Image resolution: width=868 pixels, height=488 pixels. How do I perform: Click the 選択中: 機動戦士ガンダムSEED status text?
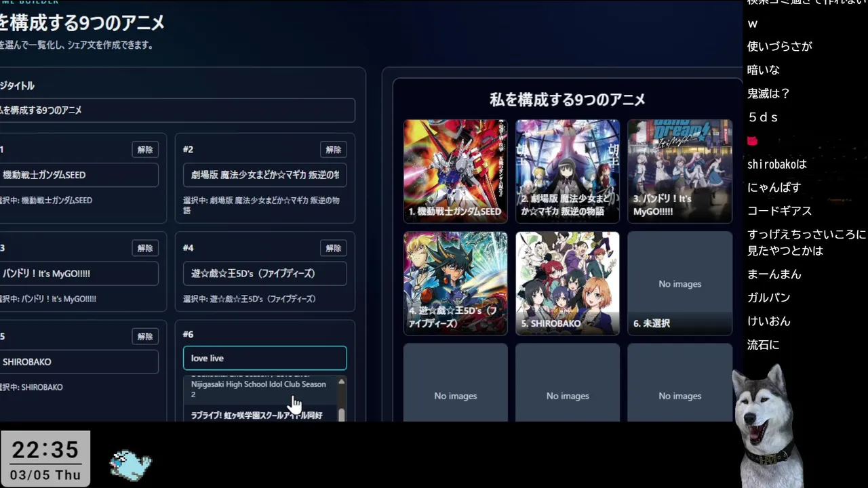(x=46, y=201)
